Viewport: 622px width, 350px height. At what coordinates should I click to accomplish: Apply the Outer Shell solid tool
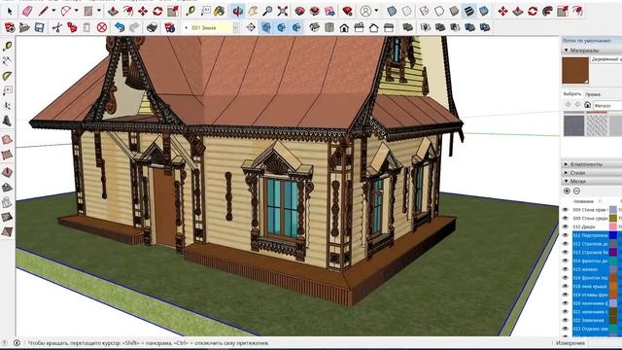coord(407,27)
